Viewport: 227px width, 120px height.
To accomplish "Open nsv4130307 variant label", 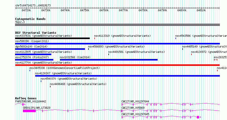I will 63,73.
